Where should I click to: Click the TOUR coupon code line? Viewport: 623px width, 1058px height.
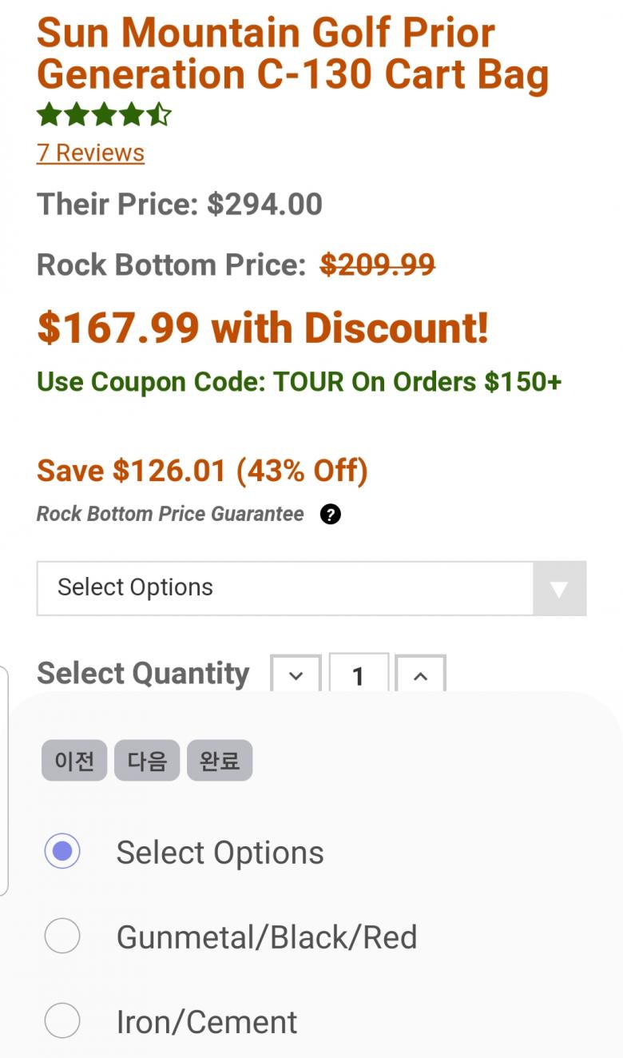point(299,382)
